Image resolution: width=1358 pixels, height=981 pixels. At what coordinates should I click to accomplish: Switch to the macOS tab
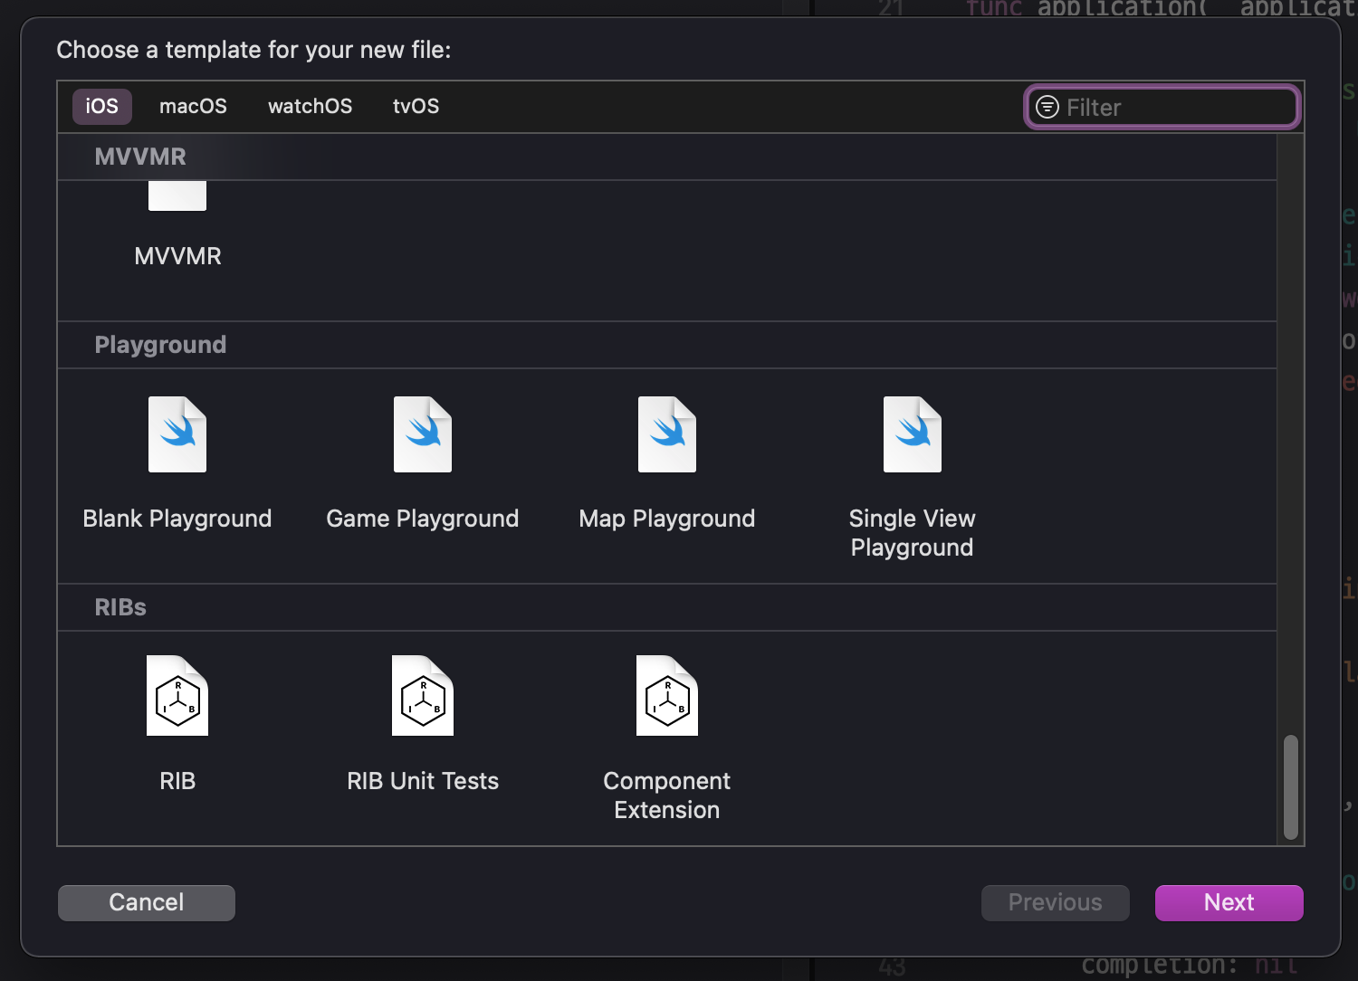point(193,107)
